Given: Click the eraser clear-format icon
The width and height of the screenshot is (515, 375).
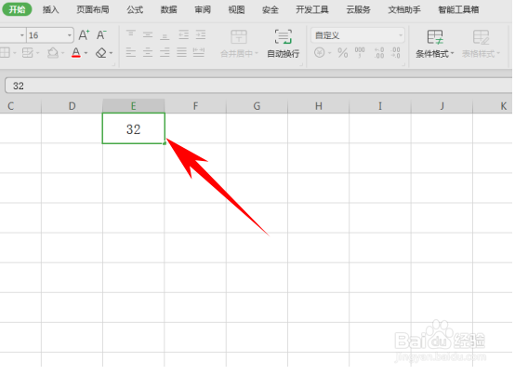Looking at the screenshot, I should click(101, 53).
